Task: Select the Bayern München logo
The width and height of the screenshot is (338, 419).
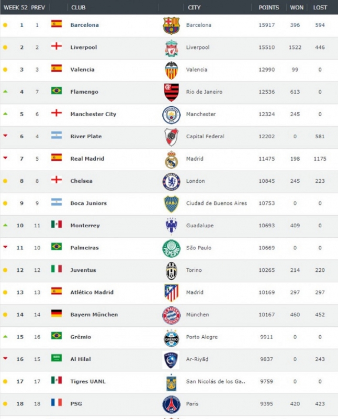Action: [171, 315]
